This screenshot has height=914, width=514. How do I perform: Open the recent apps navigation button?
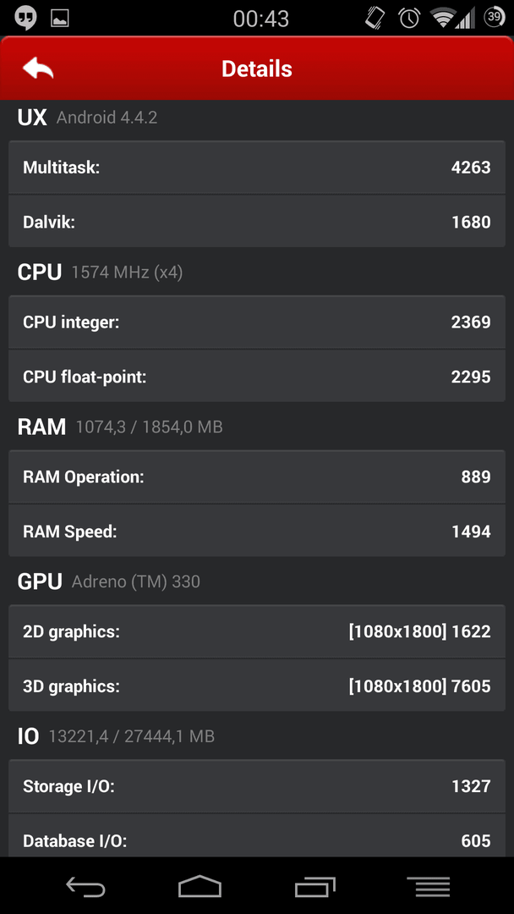[x=315, y=887]
